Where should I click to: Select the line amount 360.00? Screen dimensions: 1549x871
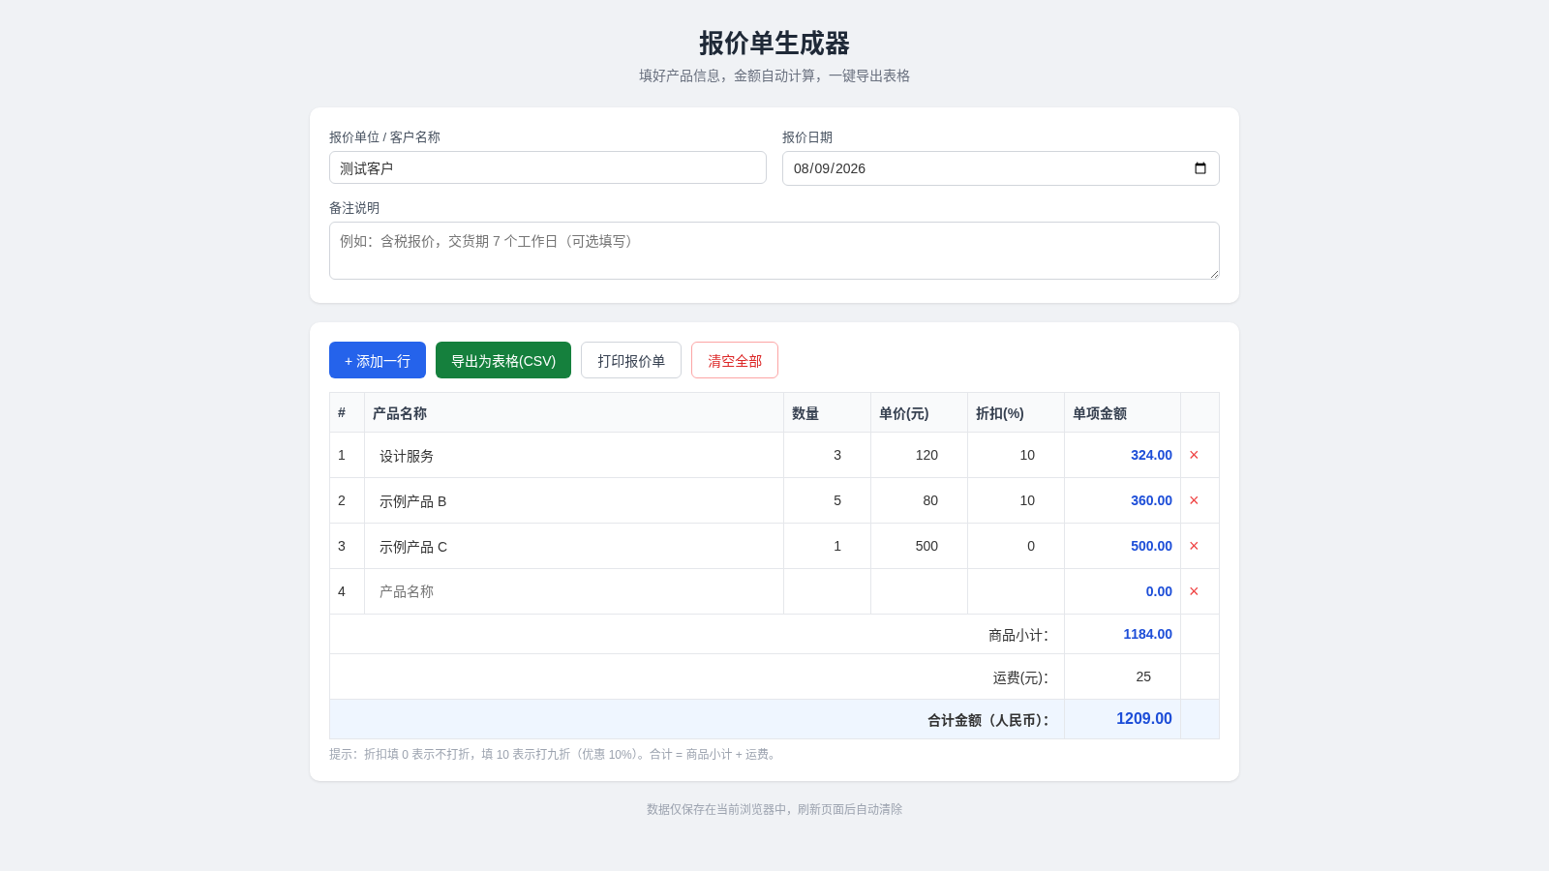(x=1151, y=500)
